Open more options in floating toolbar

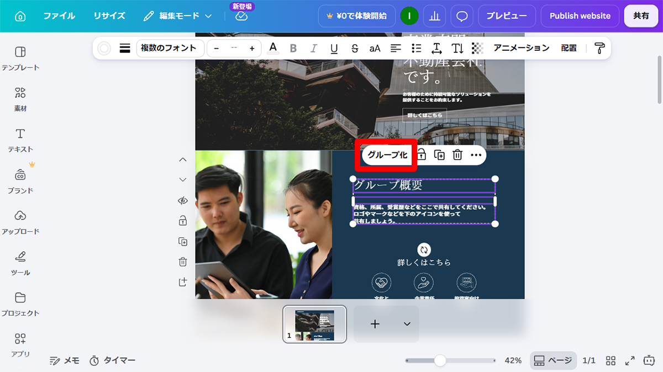(476, 155)
